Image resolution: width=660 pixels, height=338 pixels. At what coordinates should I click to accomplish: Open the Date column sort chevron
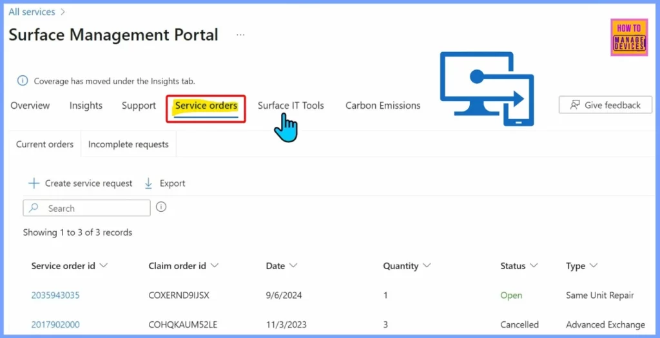click(293, 266)
